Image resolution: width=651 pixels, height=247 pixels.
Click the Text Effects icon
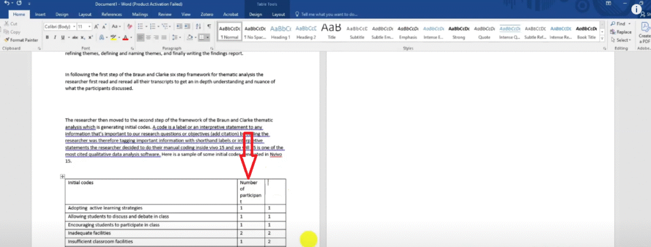101,37
